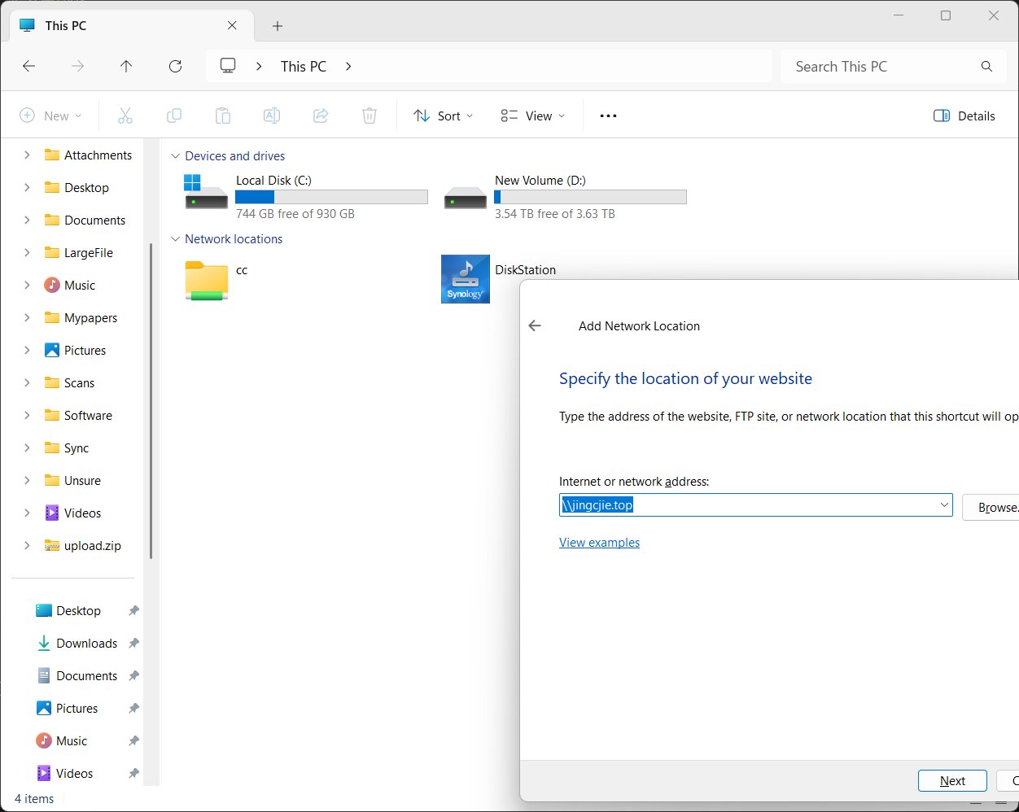
Task: Click the Local Disk (C:) usage bar
Action: tap(331, 197)
